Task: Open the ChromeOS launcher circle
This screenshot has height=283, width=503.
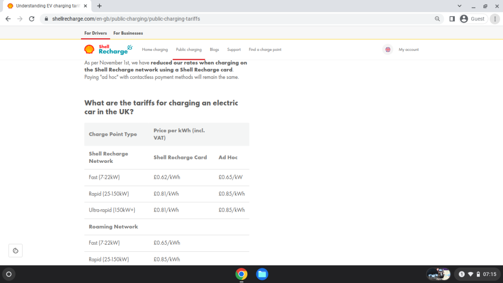Action: 9,274
